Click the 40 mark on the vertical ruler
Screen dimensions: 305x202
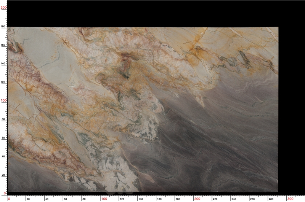click(x=3, y=156)
